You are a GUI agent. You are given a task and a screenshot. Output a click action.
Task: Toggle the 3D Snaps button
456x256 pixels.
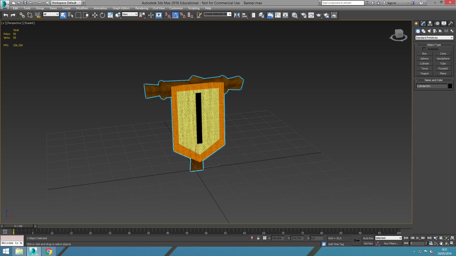(x=168, y=15)
